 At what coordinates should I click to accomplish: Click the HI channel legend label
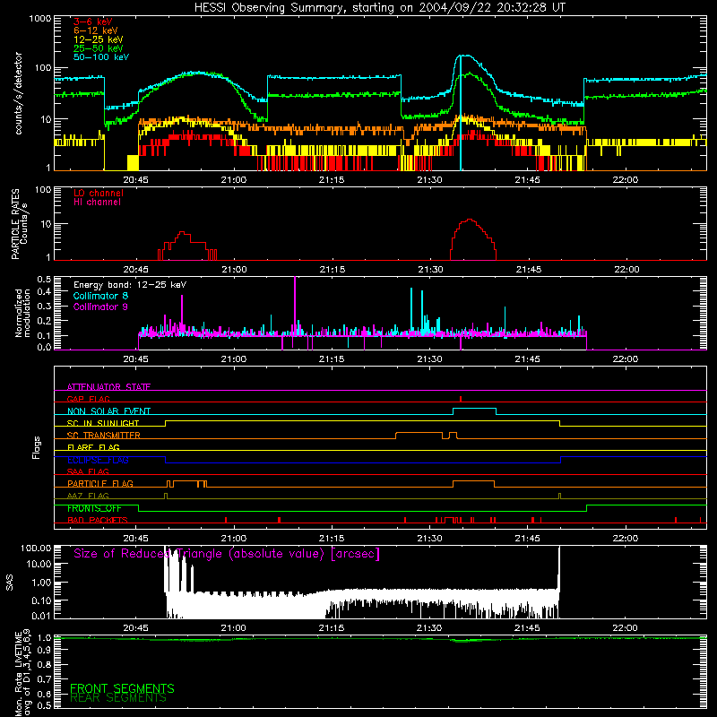pos(97,202)
